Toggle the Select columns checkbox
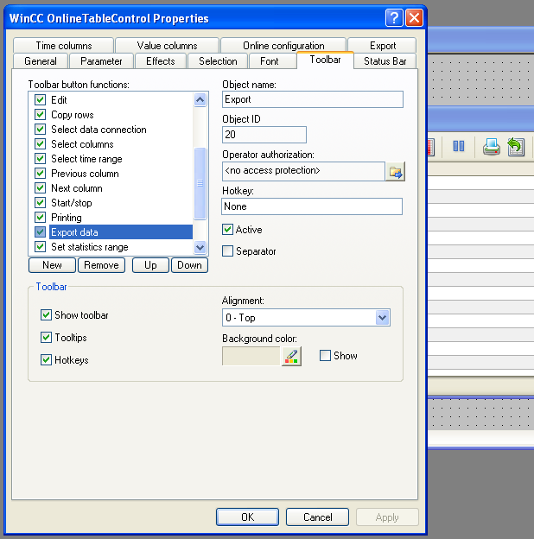The height and width of the screenshot is (539, 534). [41, 144]
